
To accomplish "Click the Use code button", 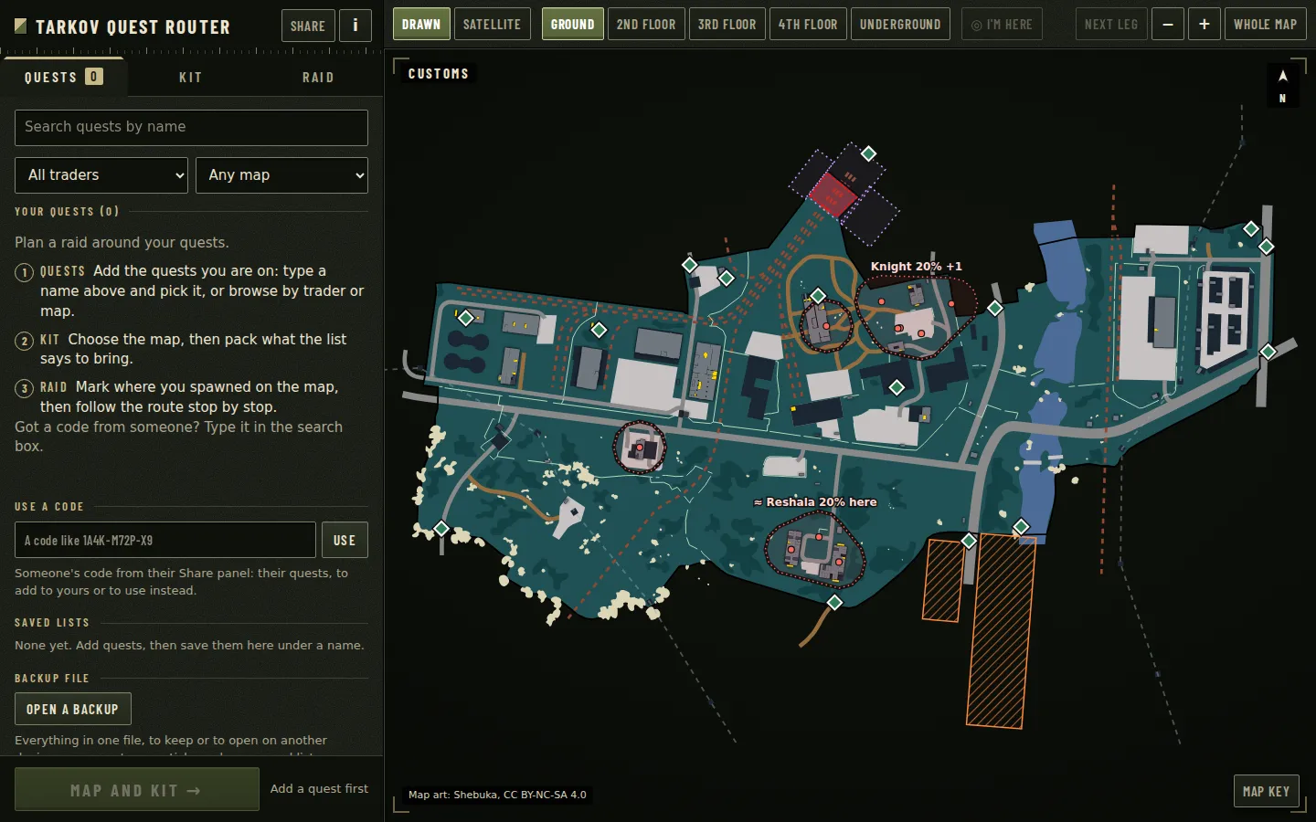I will pyautogui.click(x=345, y=540).
